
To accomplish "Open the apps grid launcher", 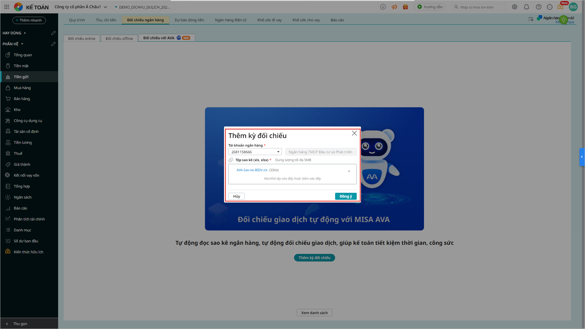I will point(7,7).
